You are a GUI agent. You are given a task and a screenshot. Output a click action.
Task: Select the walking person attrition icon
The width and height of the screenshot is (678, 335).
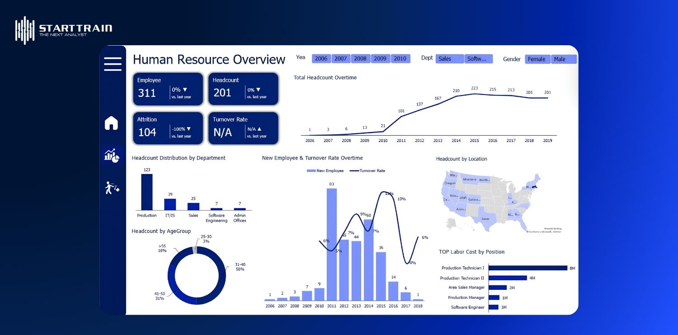112,187
